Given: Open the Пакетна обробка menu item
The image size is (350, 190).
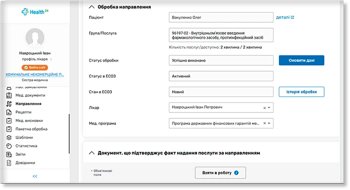Looking at the screenshot, I should [31, 129].
